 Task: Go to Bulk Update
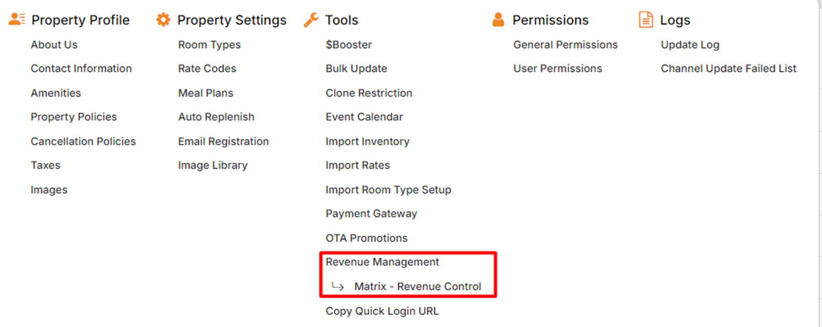(356, 68)
